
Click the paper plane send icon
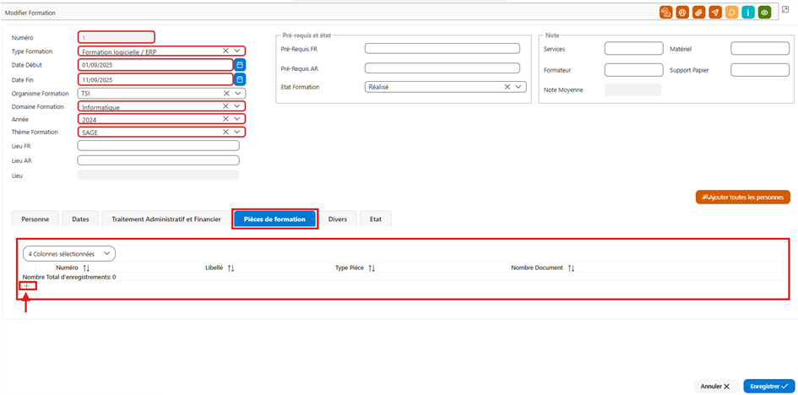715,12
